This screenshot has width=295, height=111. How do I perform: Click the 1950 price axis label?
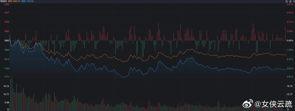coord(7,4)
